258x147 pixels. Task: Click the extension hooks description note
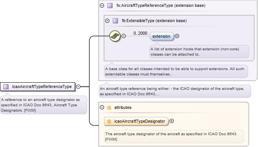(x=199, y=52)
